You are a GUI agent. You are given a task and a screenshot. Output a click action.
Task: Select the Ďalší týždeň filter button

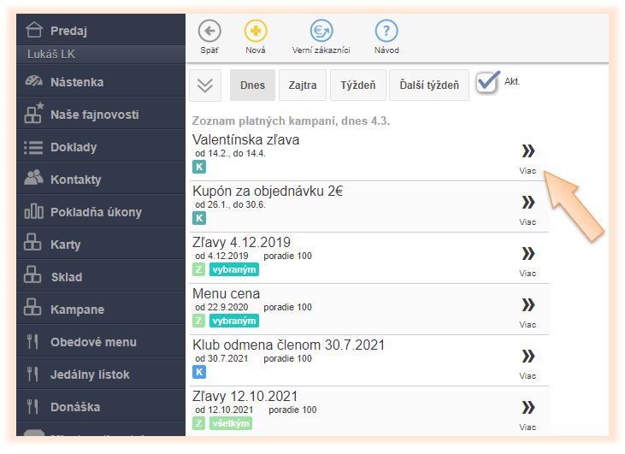[429, 85]
